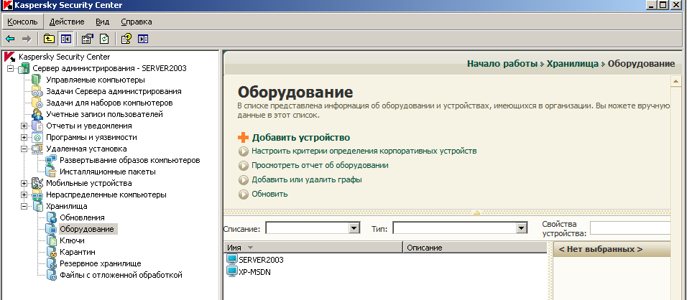Select the Ключи tree item
The image size is (687, 300).
(x=72, y=240)
